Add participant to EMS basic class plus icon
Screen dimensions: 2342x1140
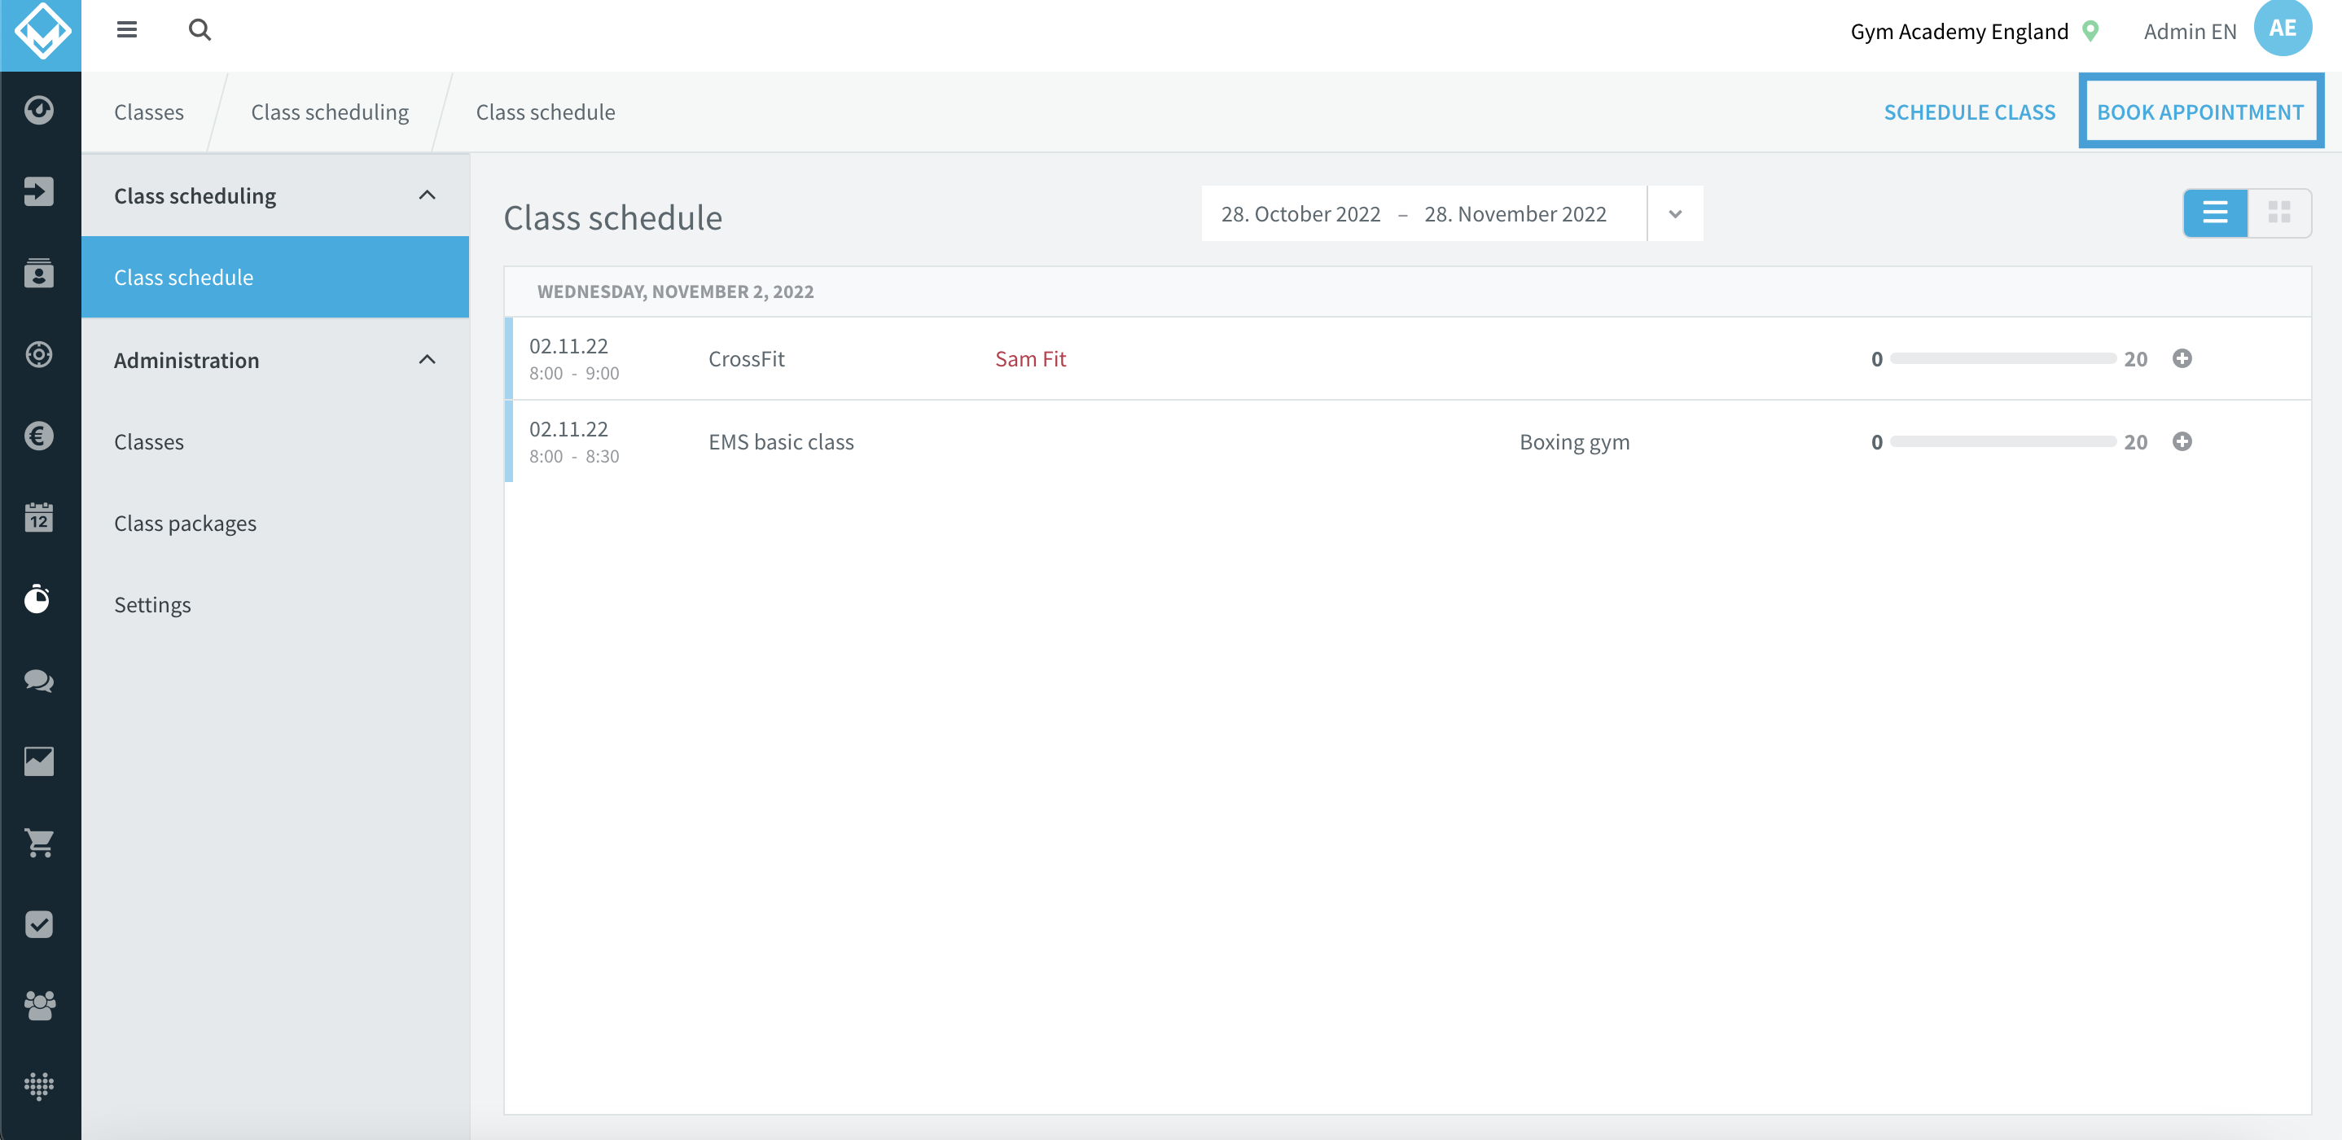[2182, 442]
